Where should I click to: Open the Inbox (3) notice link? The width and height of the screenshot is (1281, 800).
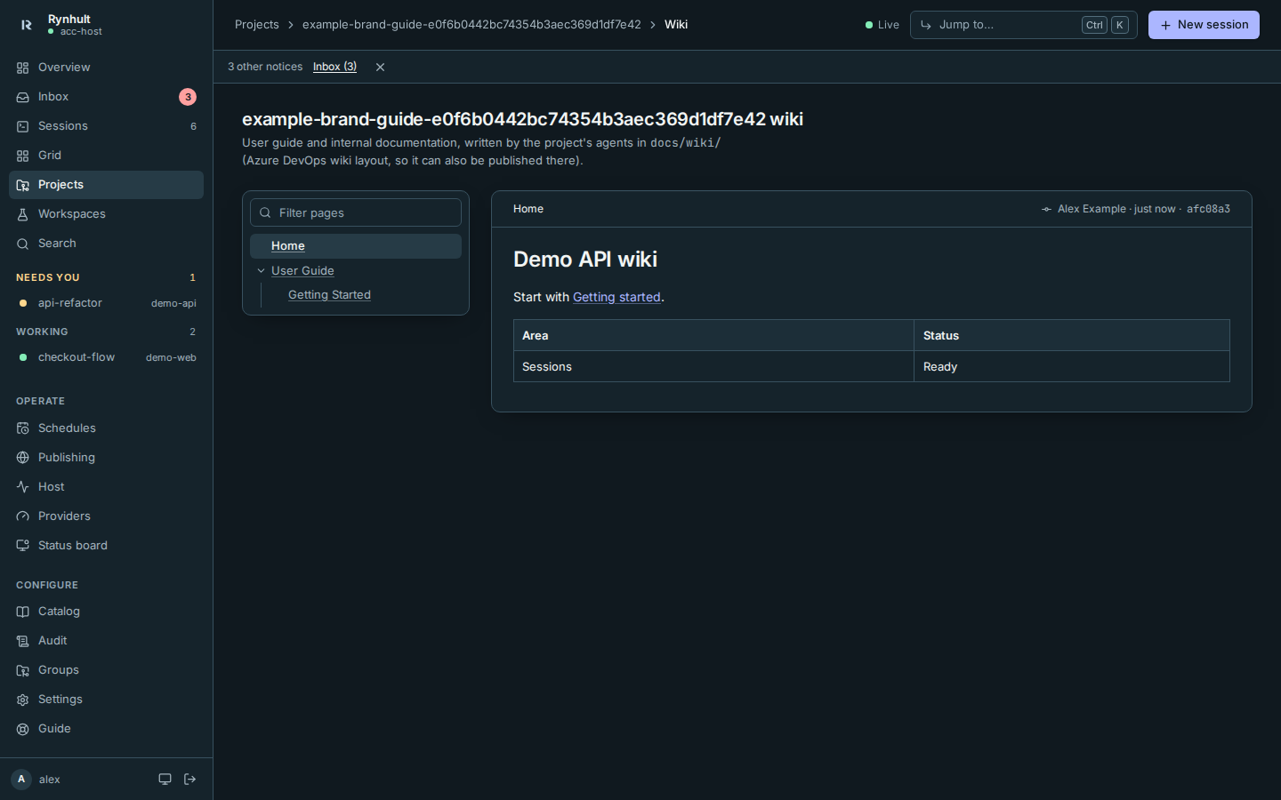click(334, 67)
